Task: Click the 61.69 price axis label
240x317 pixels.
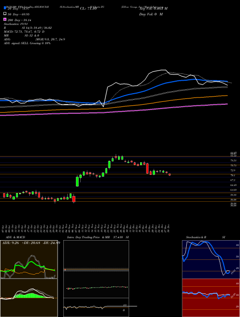Action: [x=234, y=190]
